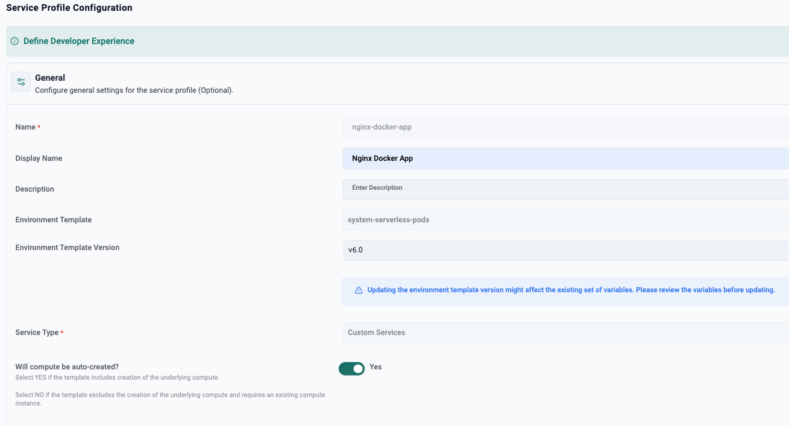
Task: Click the 'Will compute be auto-created?' label
Action: (x=67, y=366)
